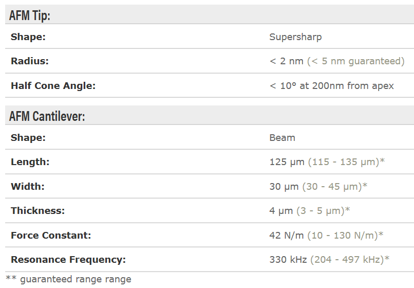
Task: Click the "< 5 nm guaranteed" gray note
Action: [x=356, y=61]
